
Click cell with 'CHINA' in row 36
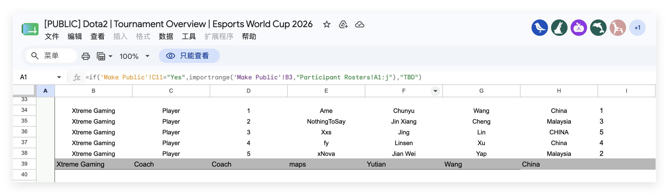559,132
